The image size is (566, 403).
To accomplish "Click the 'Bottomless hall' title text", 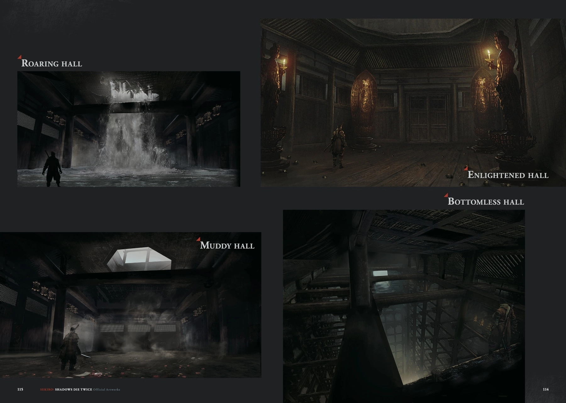I will click(486, 201).
